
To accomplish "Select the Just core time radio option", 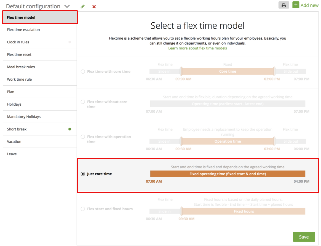I will [x=83, y=174].
